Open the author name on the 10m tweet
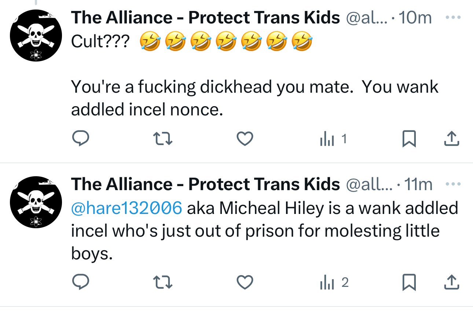The width and height of the screenshot is (473, 318). point(205,18)
